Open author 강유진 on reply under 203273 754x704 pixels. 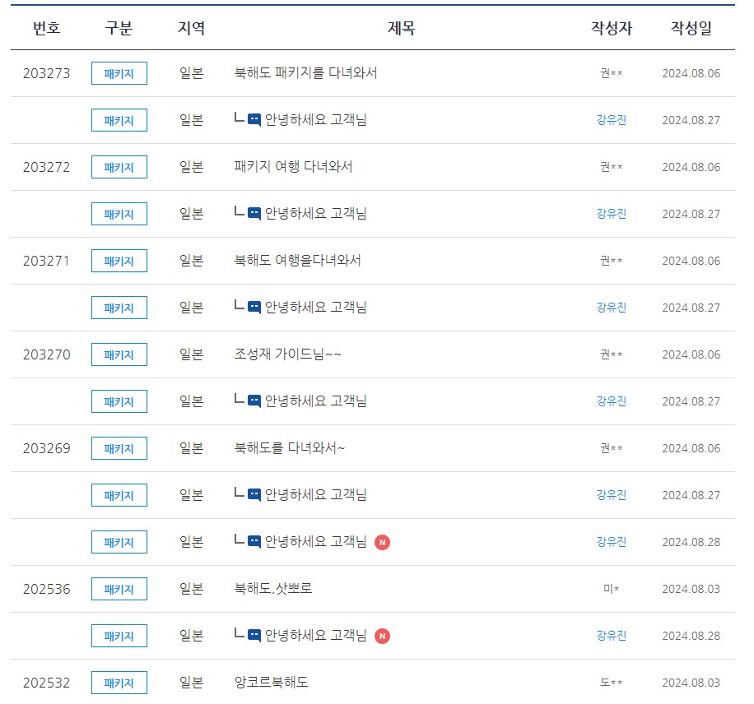(x=611, y=119)
